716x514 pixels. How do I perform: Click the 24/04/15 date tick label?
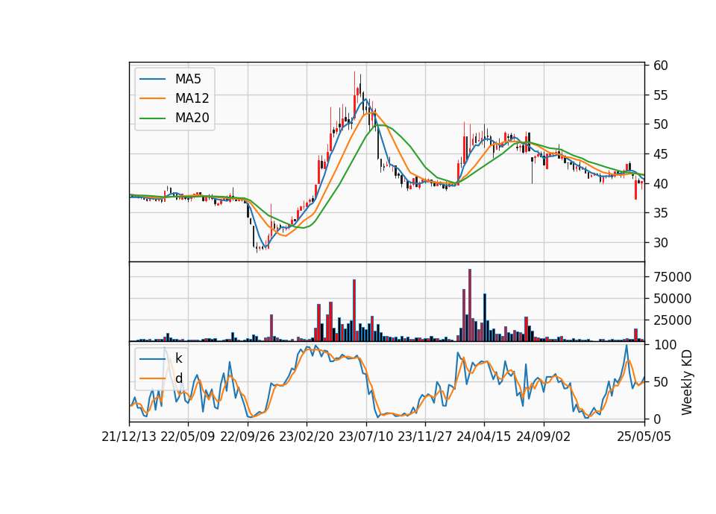click(x=483, y=437)
